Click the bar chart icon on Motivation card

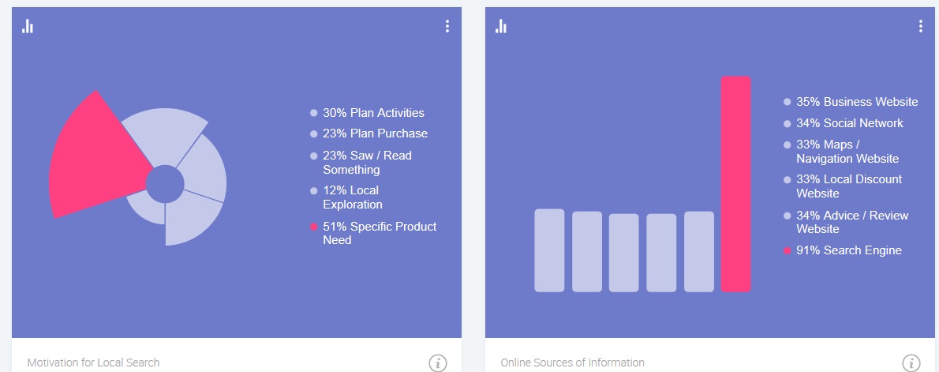(28, 27)
